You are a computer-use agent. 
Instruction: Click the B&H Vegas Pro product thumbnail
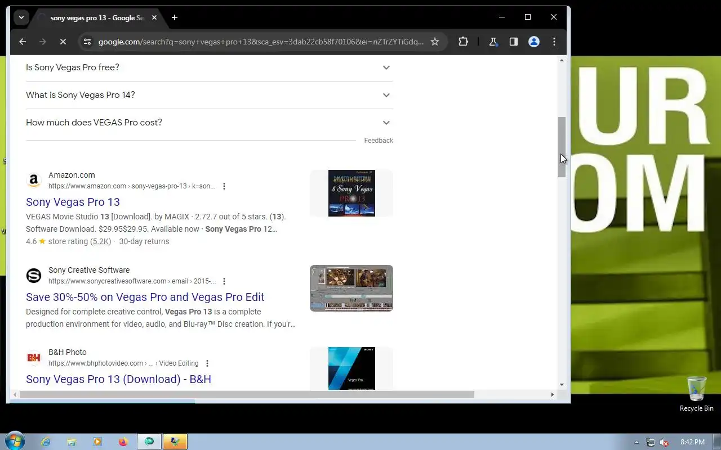pos(351,368)
